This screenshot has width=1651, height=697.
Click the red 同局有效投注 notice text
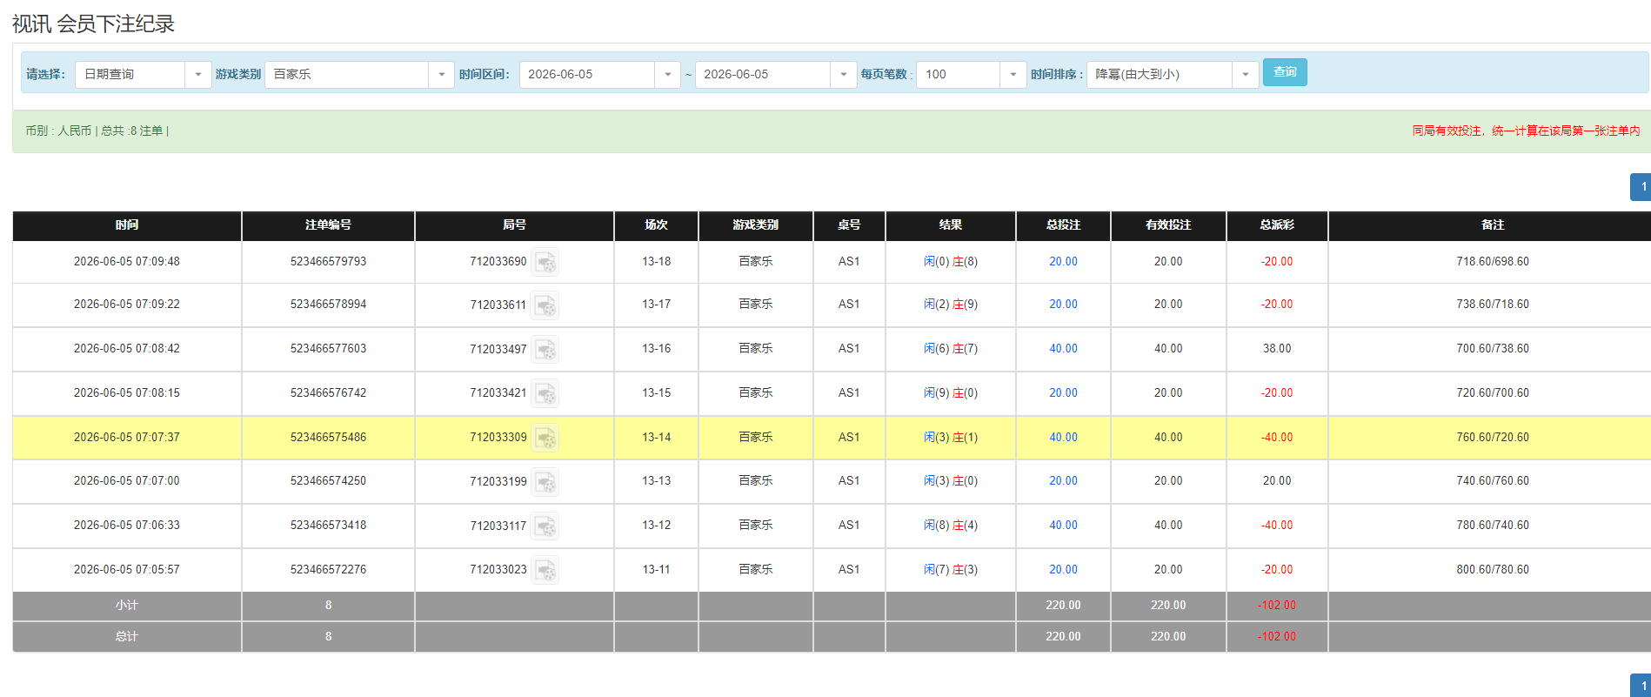(x=1526, y=131)
